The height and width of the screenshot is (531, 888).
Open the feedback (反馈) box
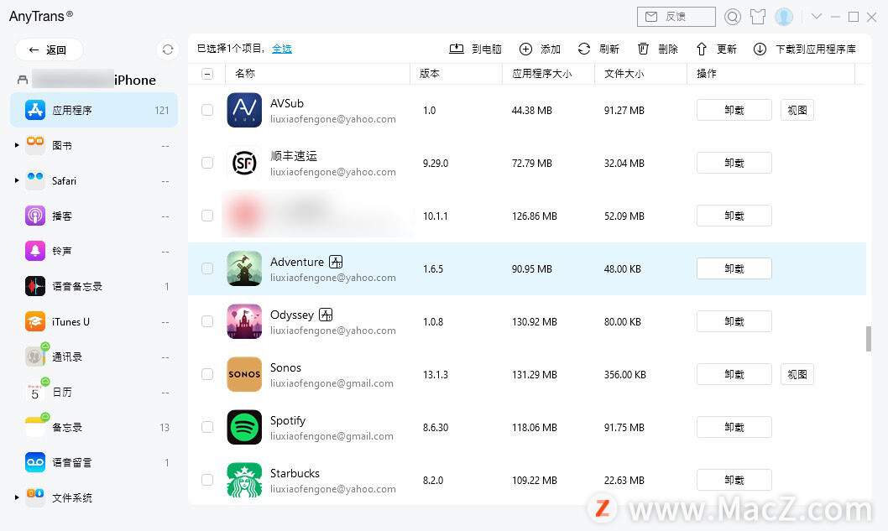click(x=676, y=17)
